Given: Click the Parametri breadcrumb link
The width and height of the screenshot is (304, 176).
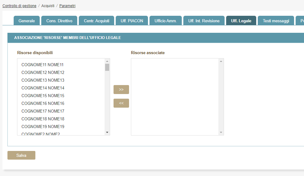Looking at the screenshot, I should coord(67,6).
